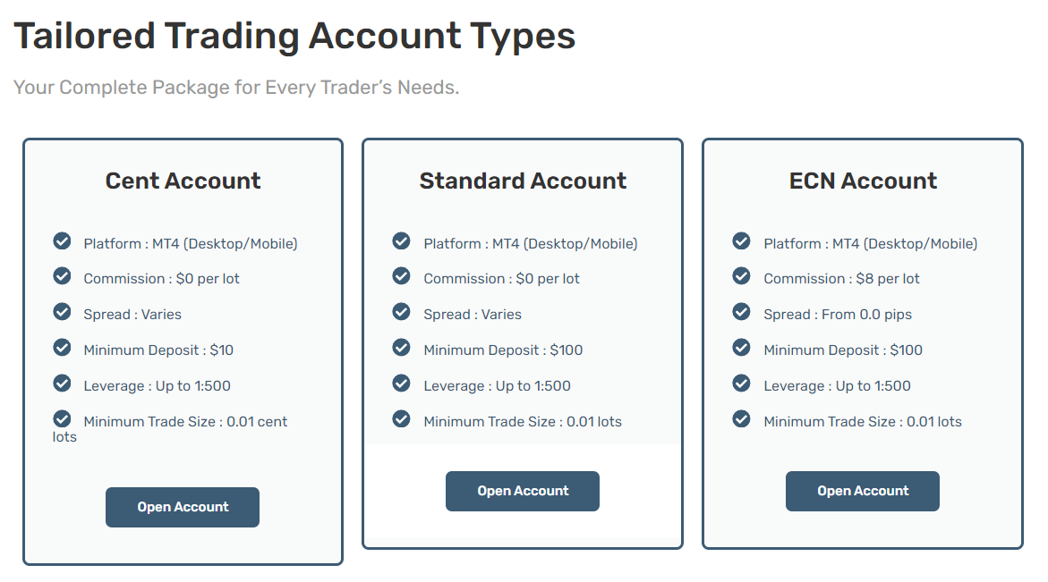Click checkmark beside Minimum Deposit $10
The image size is (1048, 582).
pyautogui.click(x=62, y=347)
